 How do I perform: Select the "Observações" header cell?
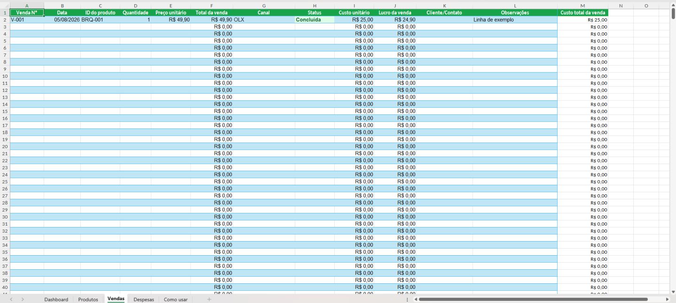point(515,13)
